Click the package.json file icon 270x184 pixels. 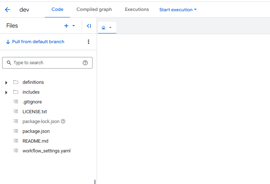tap(16, 131)
